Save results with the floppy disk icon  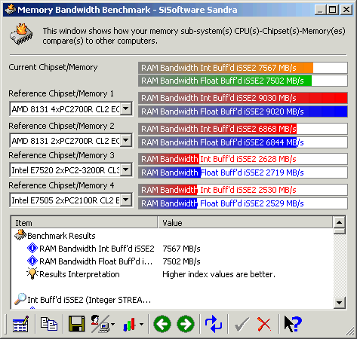(x=76, y=324)
